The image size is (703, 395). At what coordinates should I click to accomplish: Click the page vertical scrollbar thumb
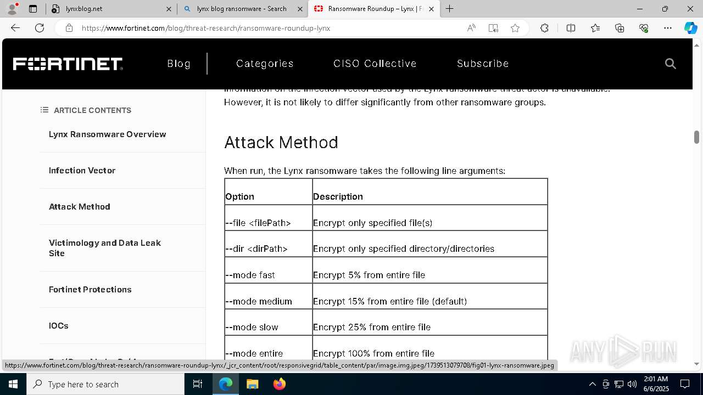tap(696, 137)
